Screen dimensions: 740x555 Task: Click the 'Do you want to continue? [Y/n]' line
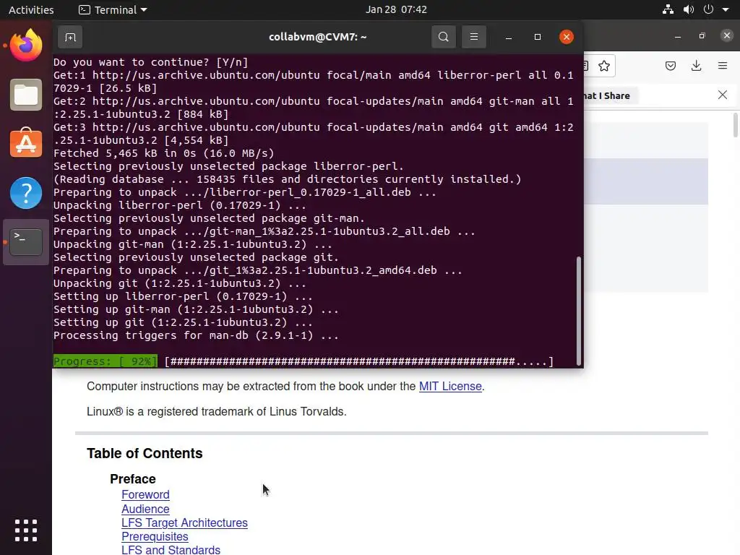(x=150, y=62)
